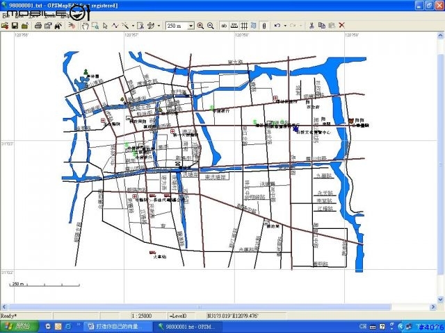Screen dimensions: 445x333
Task: Click the horizontal scrollbar right arrow
Action: [433, 307]
